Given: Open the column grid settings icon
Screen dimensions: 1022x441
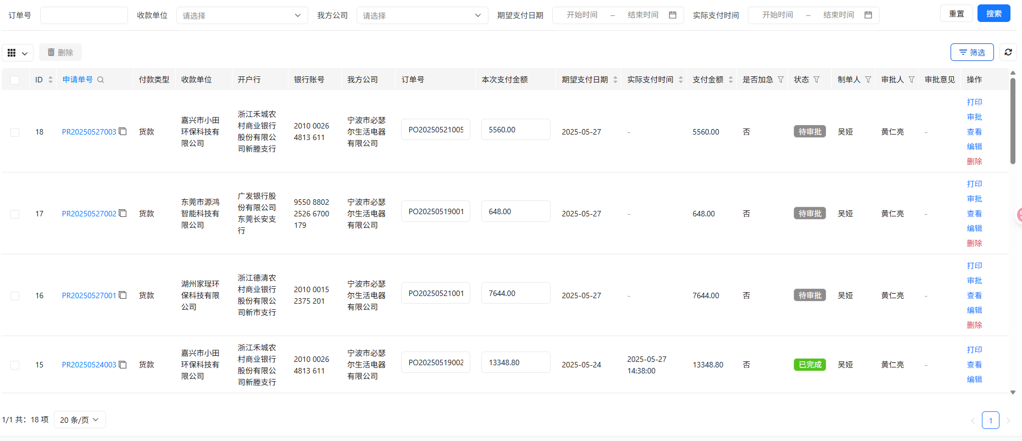Looking at the screenshot, I should point(17,53).
